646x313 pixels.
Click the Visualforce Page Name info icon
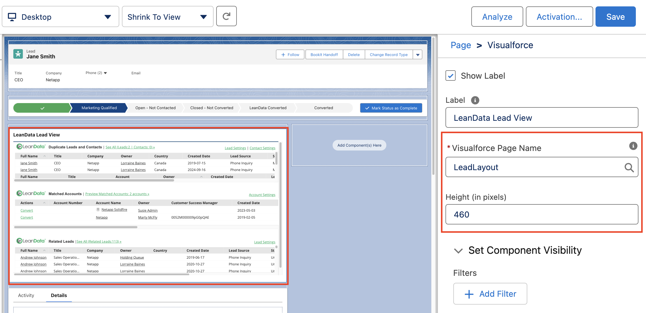pyautogui.click(x=633, y=146)
